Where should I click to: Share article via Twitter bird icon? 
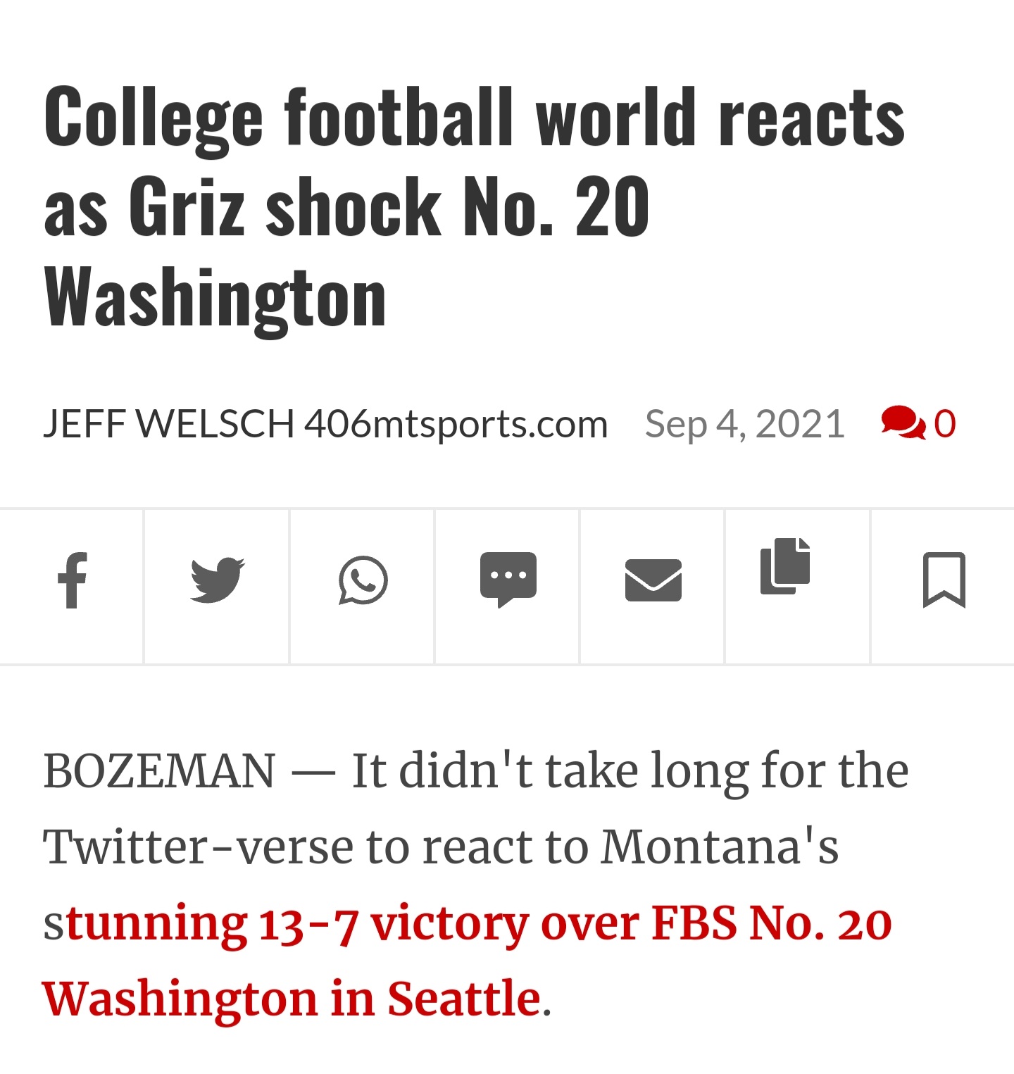click(x=217, y=580)
